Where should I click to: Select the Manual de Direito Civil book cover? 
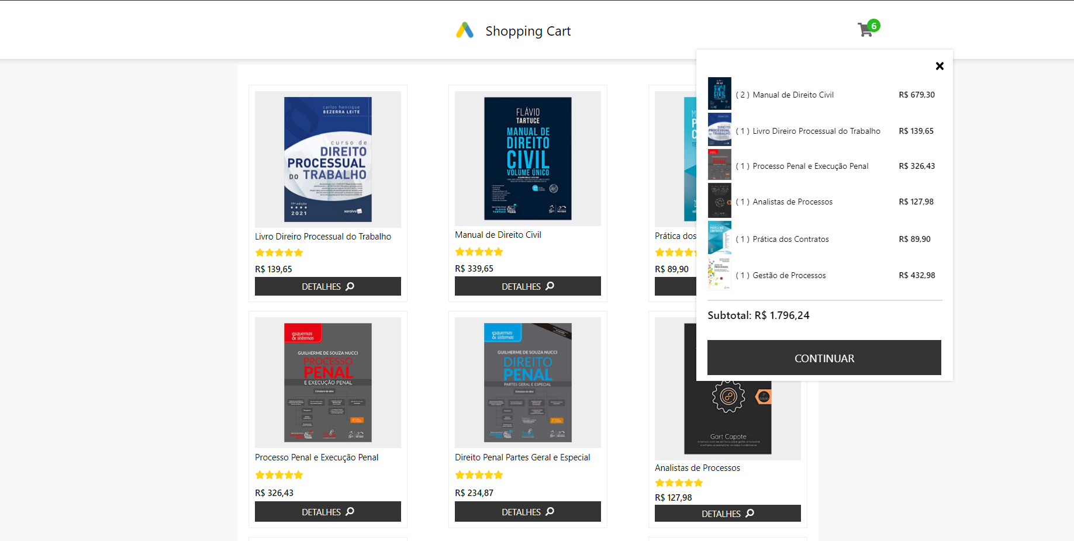(528, 158)
